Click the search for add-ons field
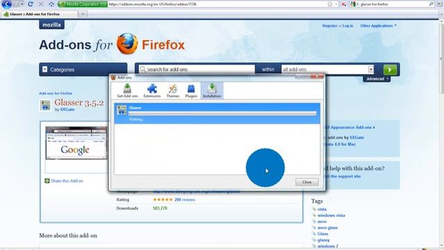The height and width of the screenshot is (250, 444). [197, 69]
